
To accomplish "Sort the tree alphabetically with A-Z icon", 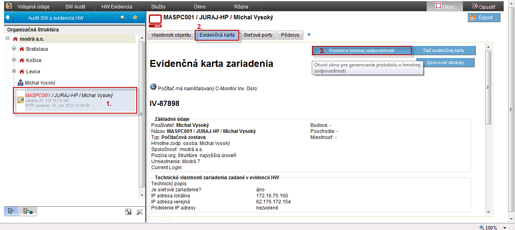I will click(128, 211).
